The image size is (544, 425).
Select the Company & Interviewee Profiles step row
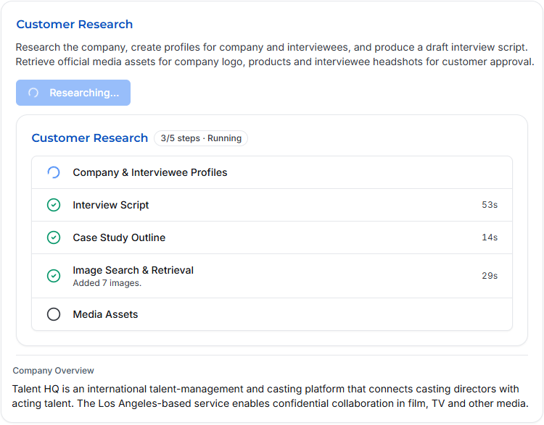272,172
